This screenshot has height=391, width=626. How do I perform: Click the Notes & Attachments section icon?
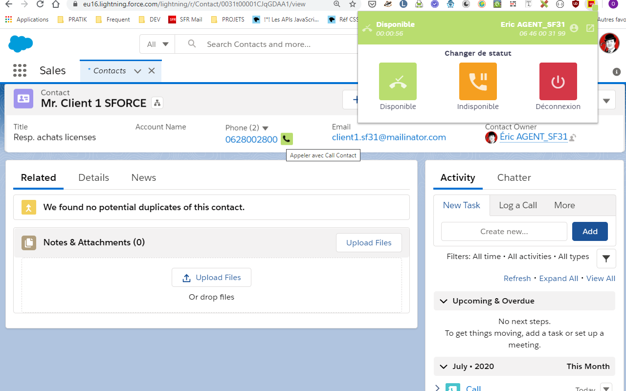coord(29,242)
